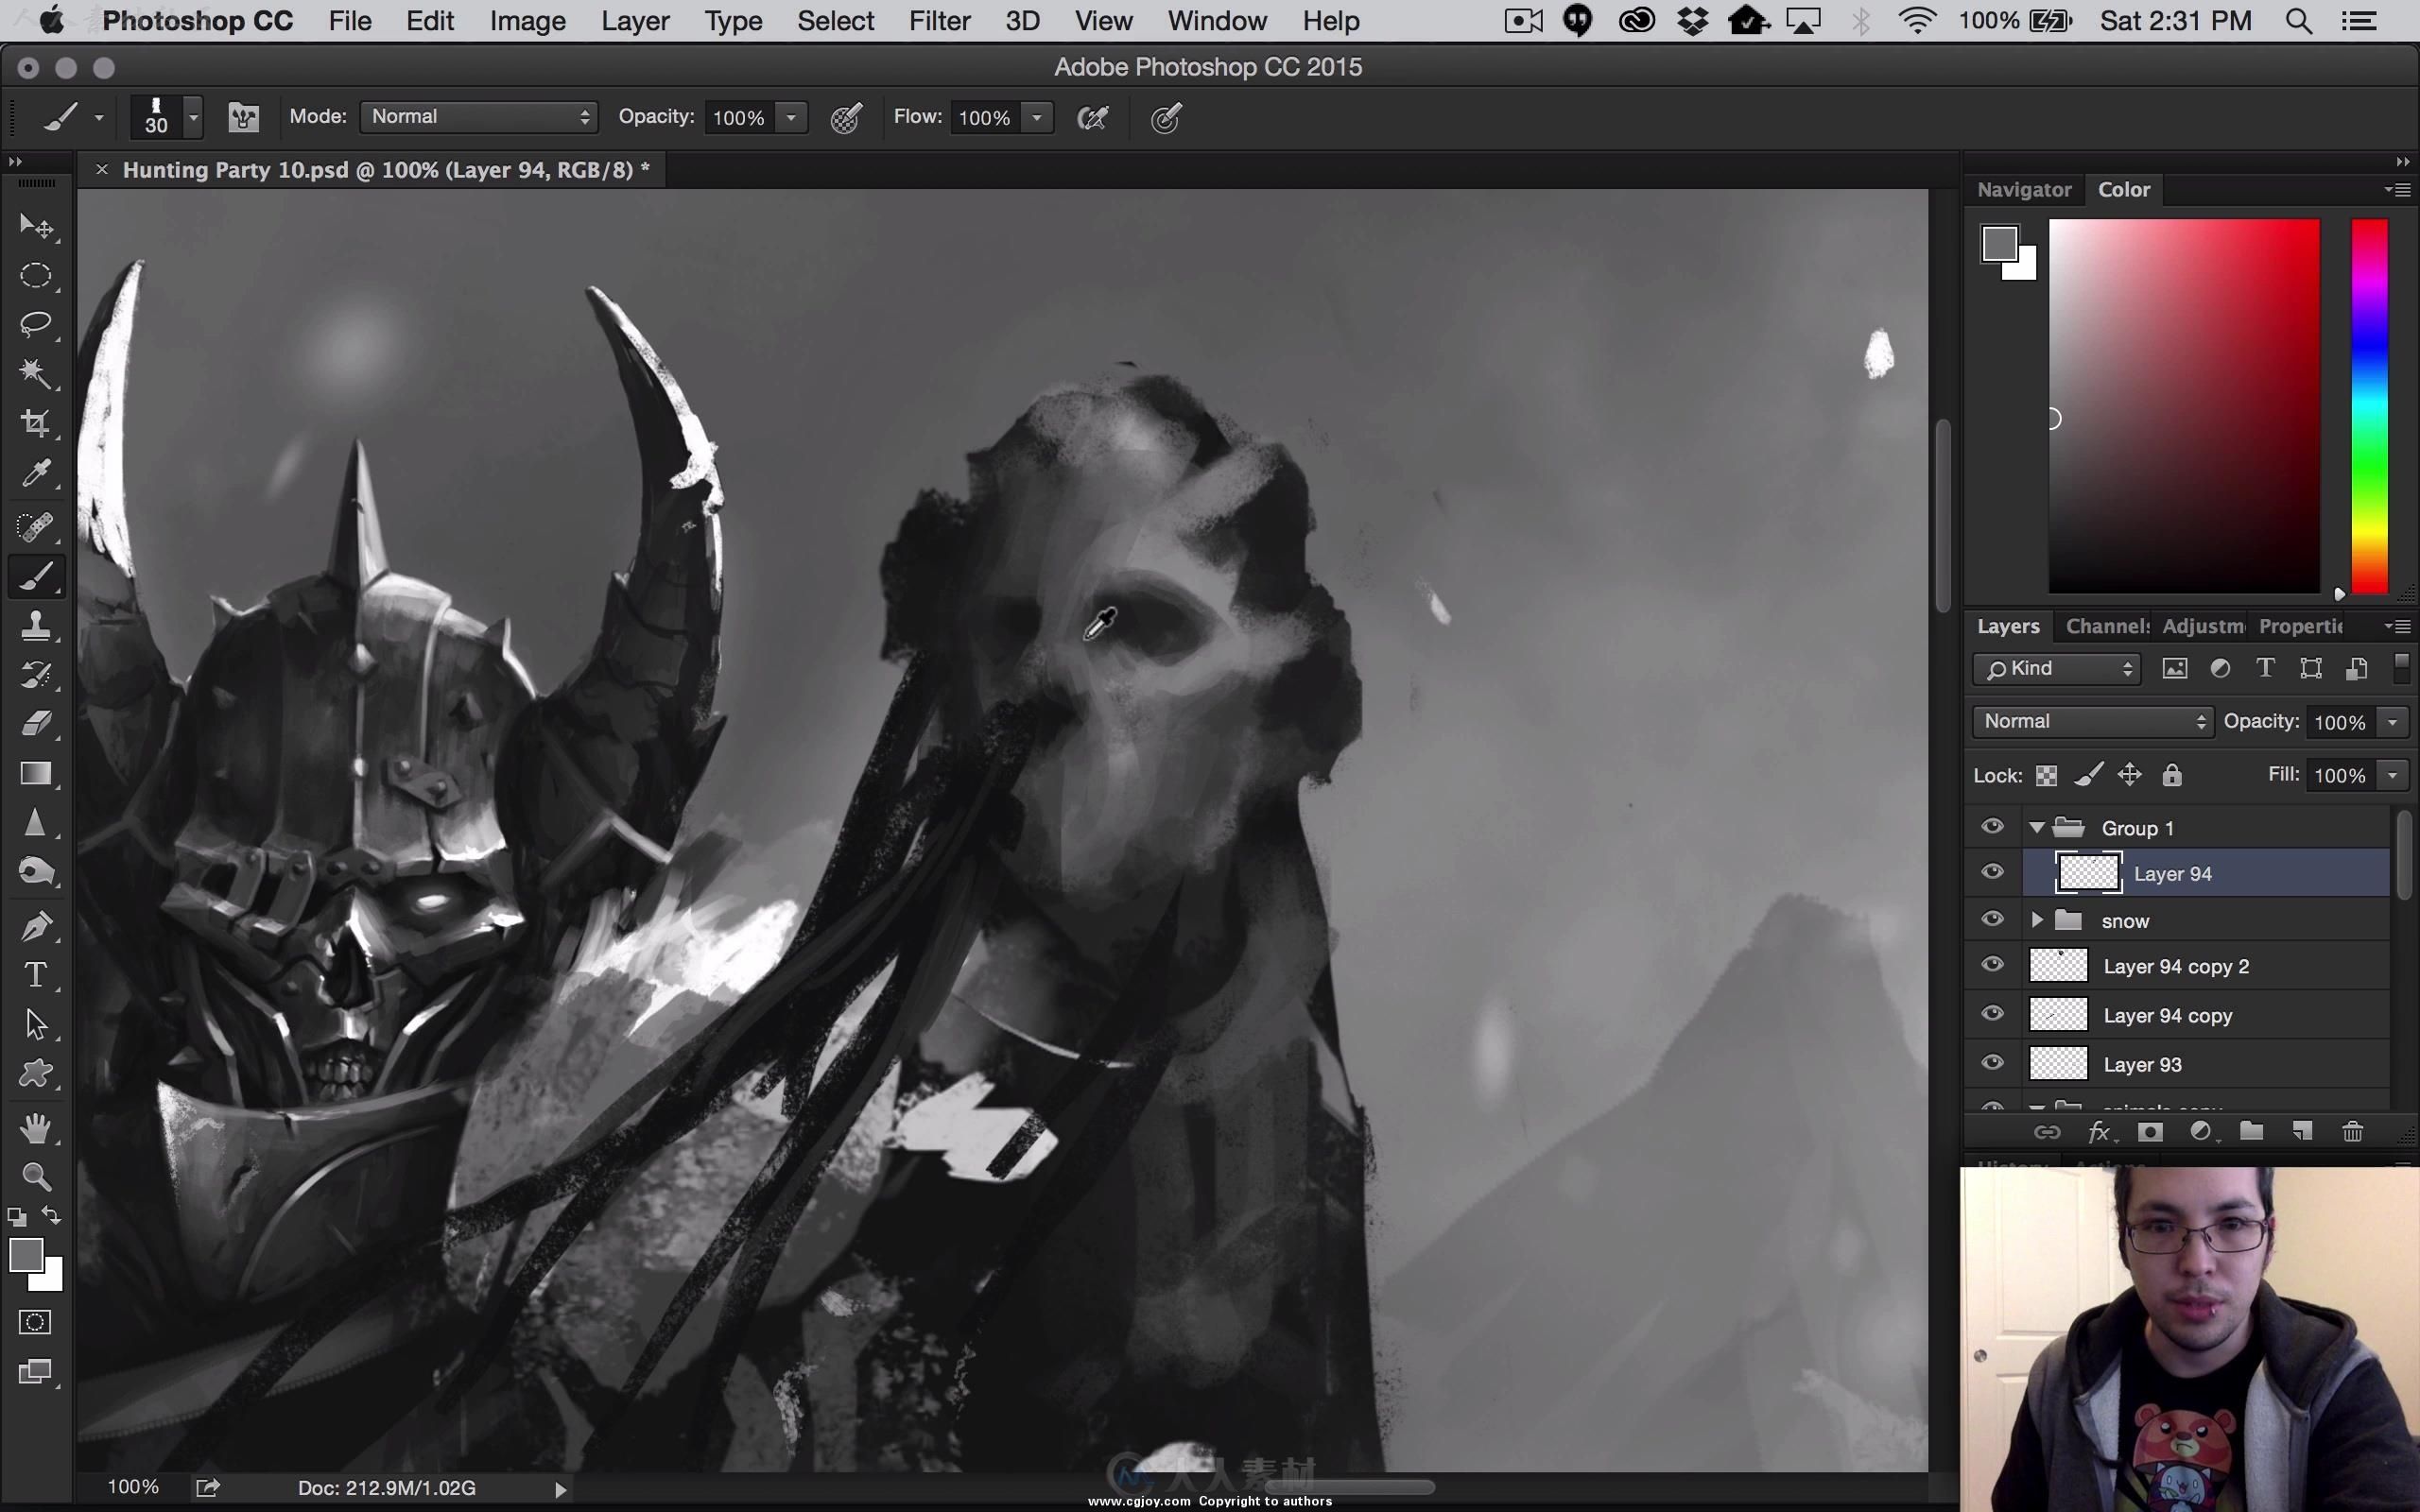The image size is (2420, 1512).
Task: Toggle pressure for opacity
Action: (846, 118)
